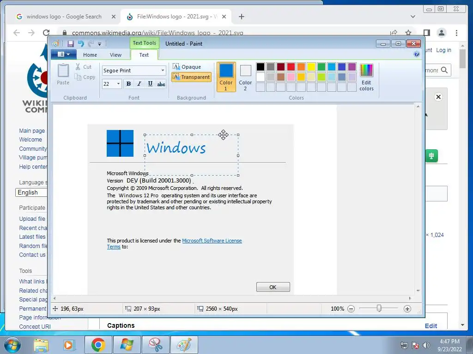This screenshot has height=354, width=473.
Task: Click the Paste clipboard button
Action: click(63, 74)
